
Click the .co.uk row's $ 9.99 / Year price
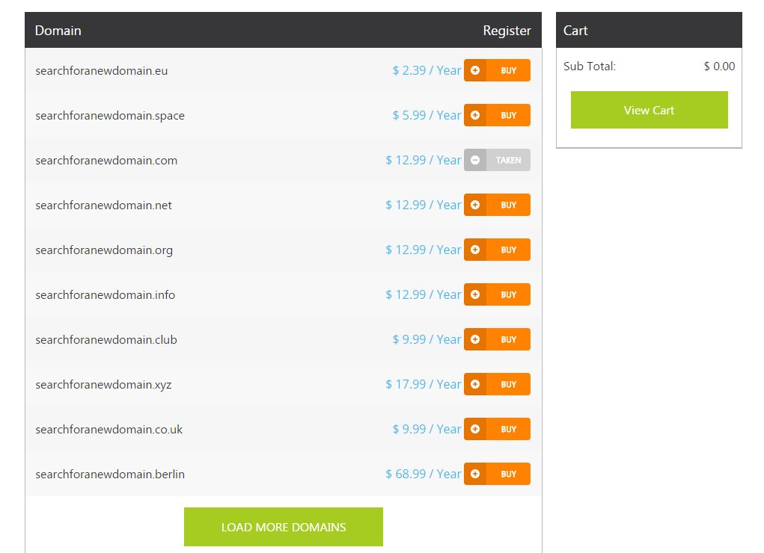427,429
